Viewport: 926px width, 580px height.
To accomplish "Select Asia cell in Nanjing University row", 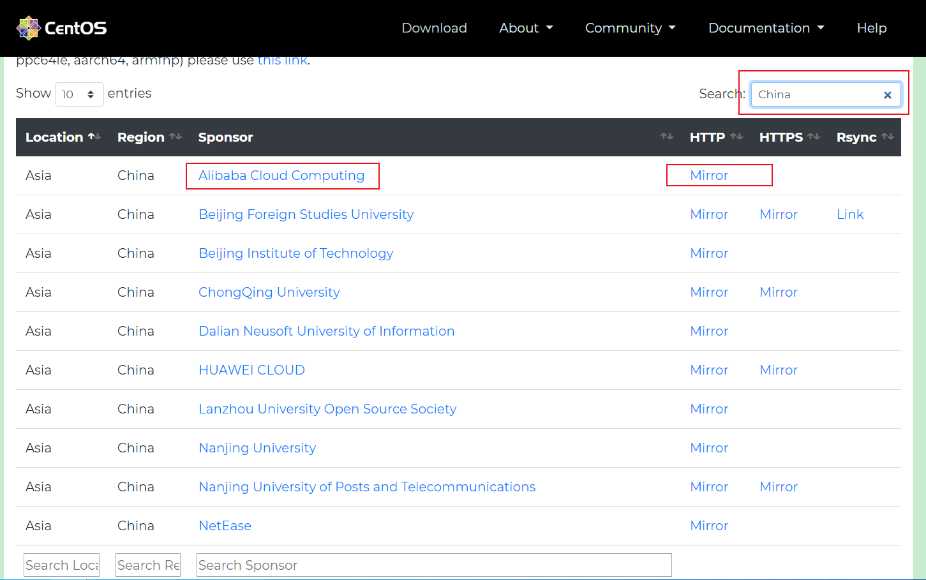I will pos(38,448).
